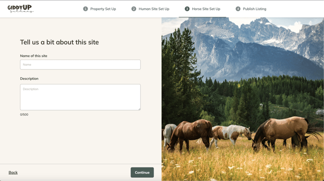The height and width of the screenshot is (181, 324).
Task: Select the Horse Site Set Up step
Action: tap(206, 9)
